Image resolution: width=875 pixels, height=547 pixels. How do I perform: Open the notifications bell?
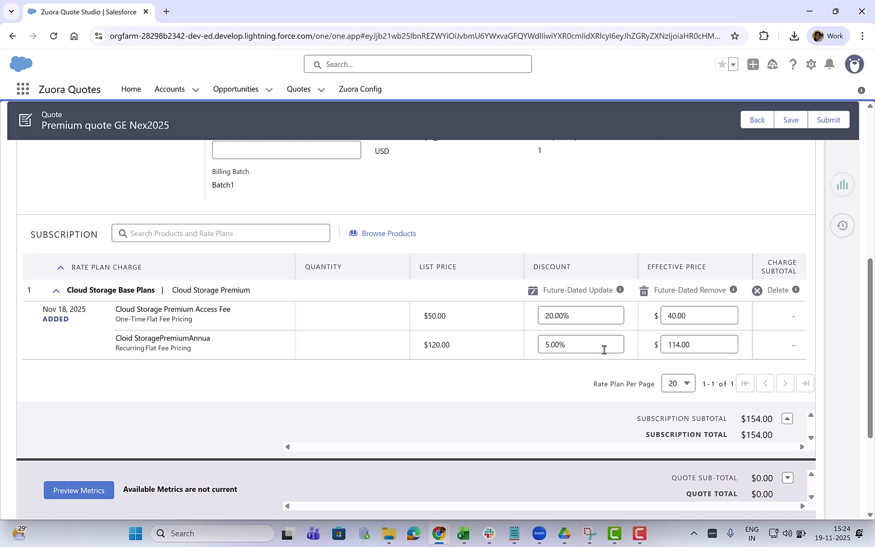point(829,64)
